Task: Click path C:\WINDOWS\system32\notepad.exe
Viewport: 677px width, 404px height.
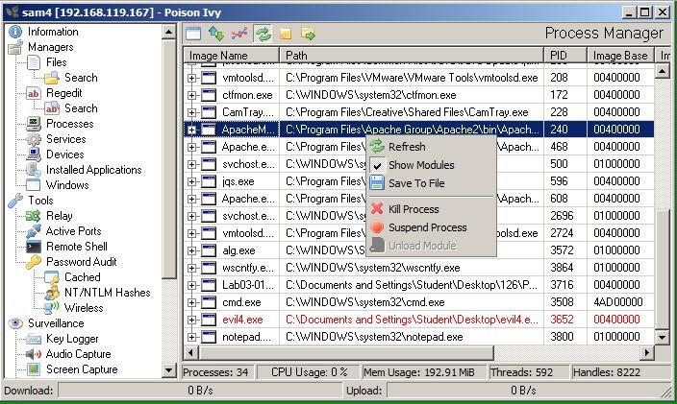Action: (x=374, y=337)
